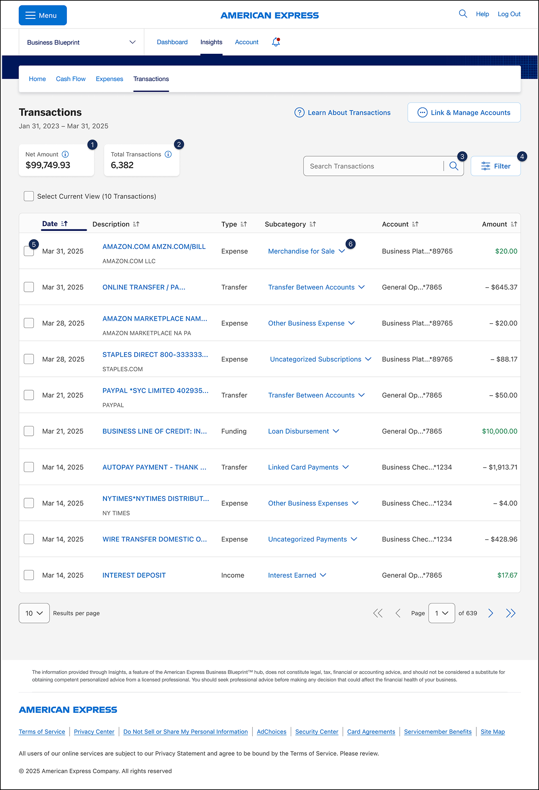The image size is (539, 790).
Task: Switch to the Insights tab
Action: pos(211,42)
